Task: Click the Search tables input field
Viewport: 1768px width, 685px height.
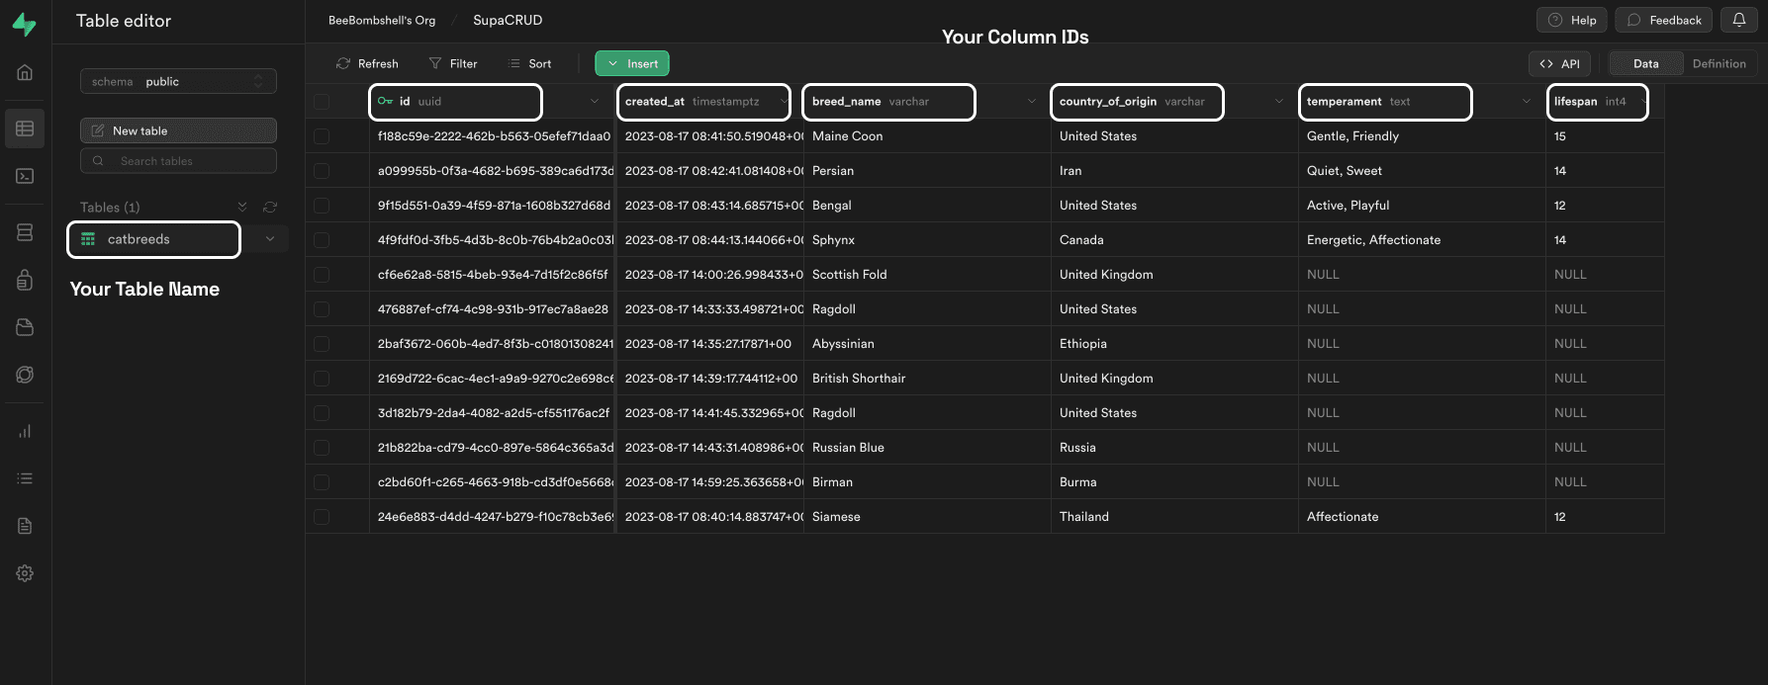Action: pos(178,161)
